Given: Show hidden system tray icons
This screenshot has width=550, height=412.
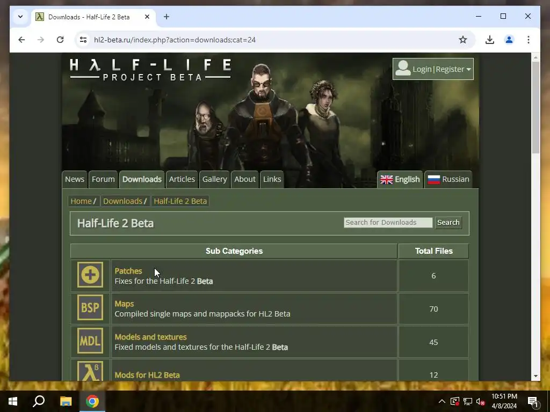Looking at the screenshot, I should tap(442, 401).
